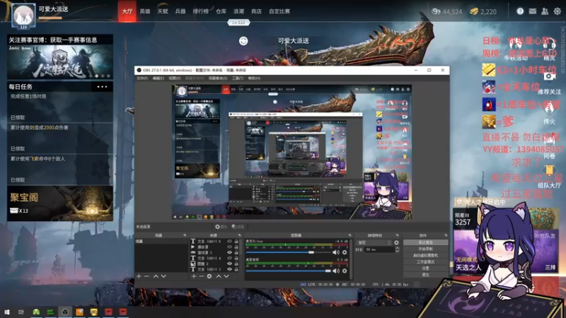Open the OBS 文件(F) menu

[x=142, y=78]
